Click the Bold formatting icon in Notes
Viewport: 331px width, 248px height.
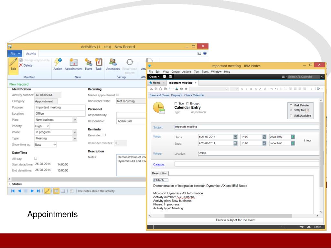(x=242, y=89)
